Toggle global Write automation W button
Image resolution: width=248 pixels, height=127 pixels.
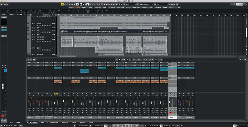click(x=72, y=4)
